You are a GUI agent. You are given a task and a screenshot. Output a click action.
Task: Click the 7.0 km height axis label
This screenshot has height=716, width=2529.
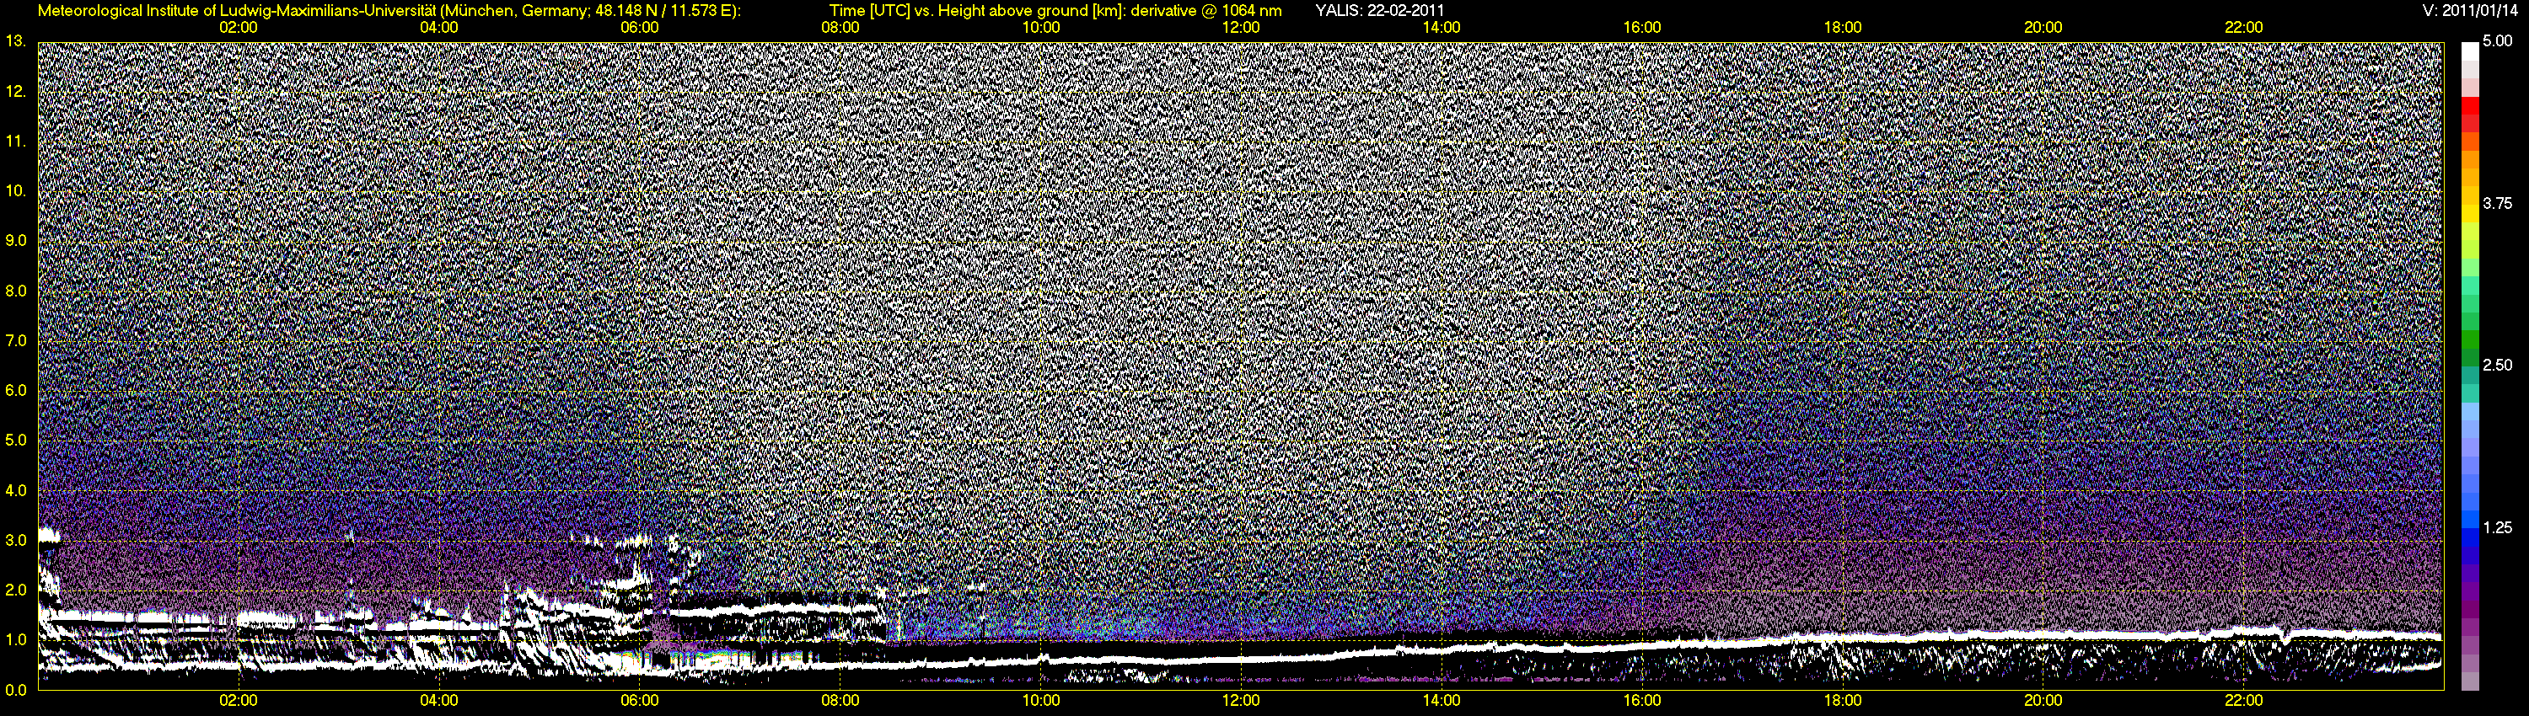click(16, 340)
